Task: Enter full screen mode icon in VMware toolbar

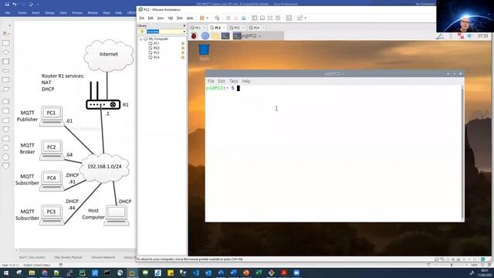Action: coord(270,18)
